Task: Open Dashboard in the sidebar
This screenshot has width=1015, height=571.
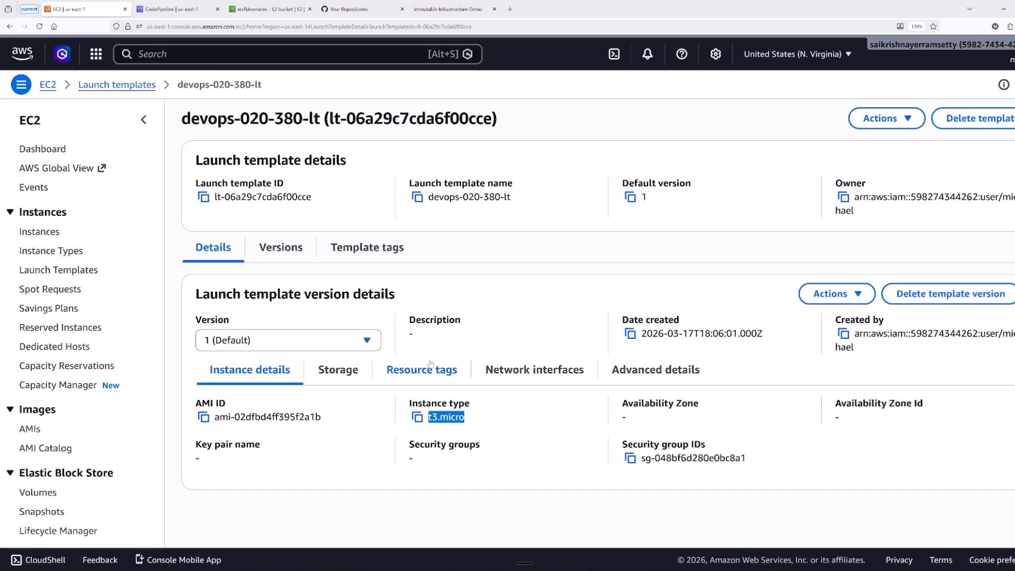Action: click(x=42, y=149)
